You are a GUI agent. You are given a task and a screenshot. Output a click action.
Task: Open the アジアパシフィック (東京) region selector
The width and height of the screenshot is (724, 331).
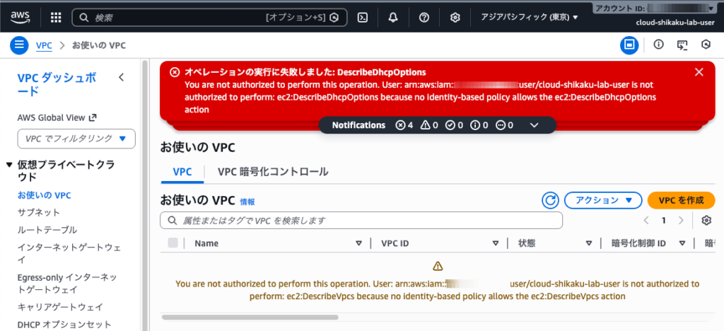coord(529,18)
